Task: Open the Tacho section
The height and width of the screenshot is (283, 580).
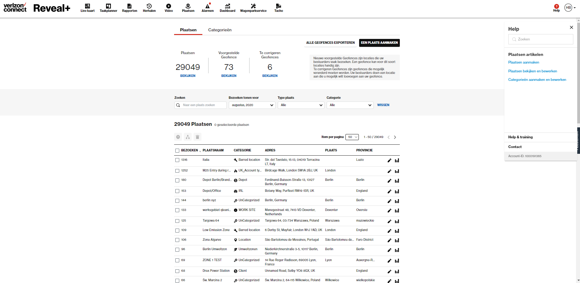Action: point(279,8)
